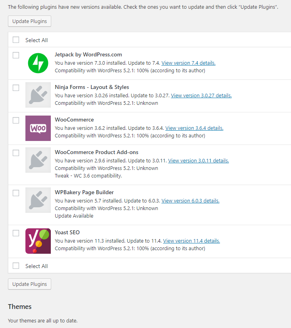
Task: Open View version 11.4 details link
Action: pyautogui.click(x=191, y=241)
